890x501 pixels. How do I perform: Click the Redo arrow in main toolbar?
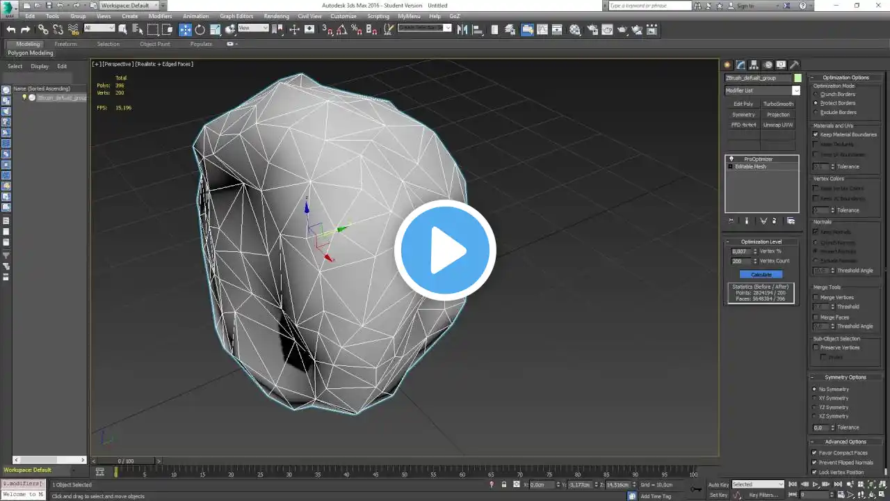[x=26, y=29]
